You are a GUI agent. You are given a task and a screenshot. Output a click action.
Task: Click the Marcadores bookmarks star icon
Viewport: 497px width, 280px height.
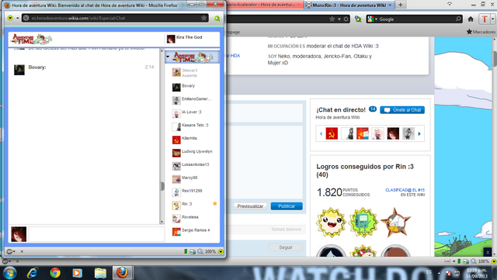point(469,32)
